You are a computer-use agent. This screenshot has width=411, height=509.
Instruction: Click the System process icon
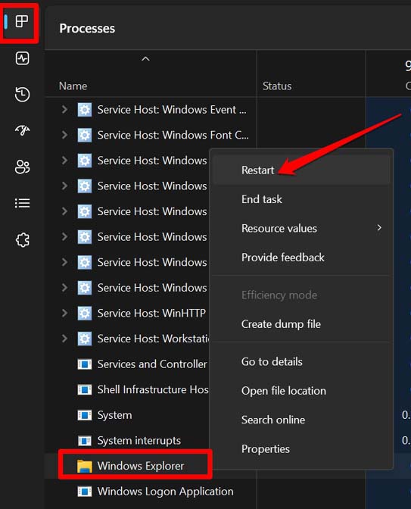click(x=85, y=415)
